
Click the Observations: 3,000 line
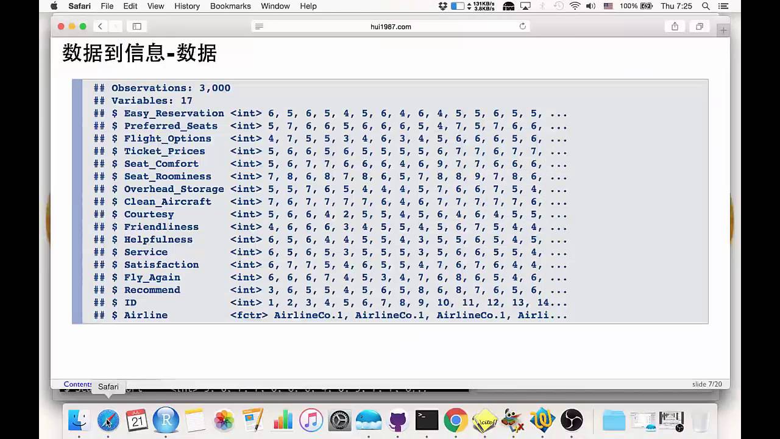pos(162,88)
